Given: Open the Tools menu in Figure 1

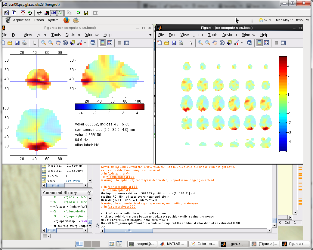Looking at the screenshot, I should pos(212,35).
